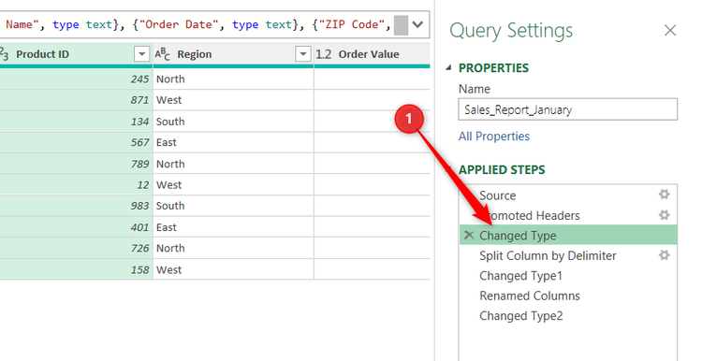Click the Region column text type icon
This screenshot has width=702, height=361.
click(162, 54)
